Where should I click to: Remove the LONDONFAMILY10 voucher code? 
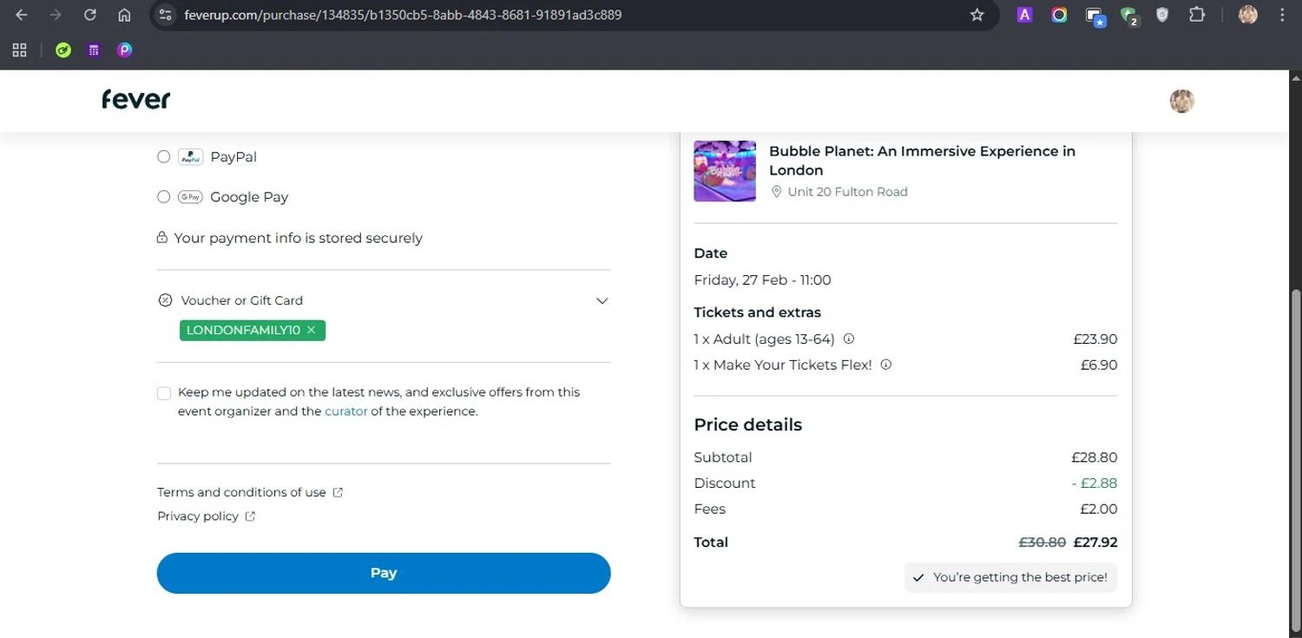tap(311, 330)
